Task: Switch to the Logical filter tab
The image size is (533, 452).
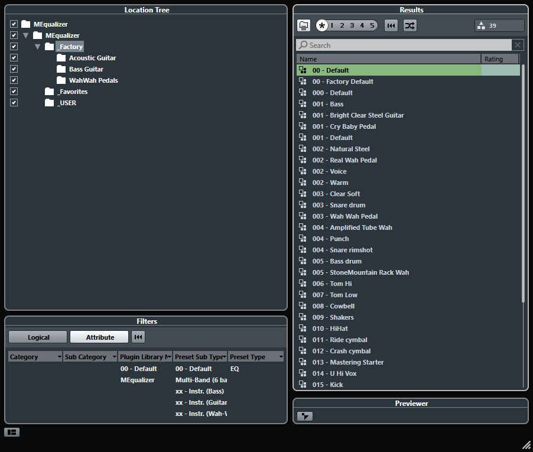Action: tap(38, 337)
